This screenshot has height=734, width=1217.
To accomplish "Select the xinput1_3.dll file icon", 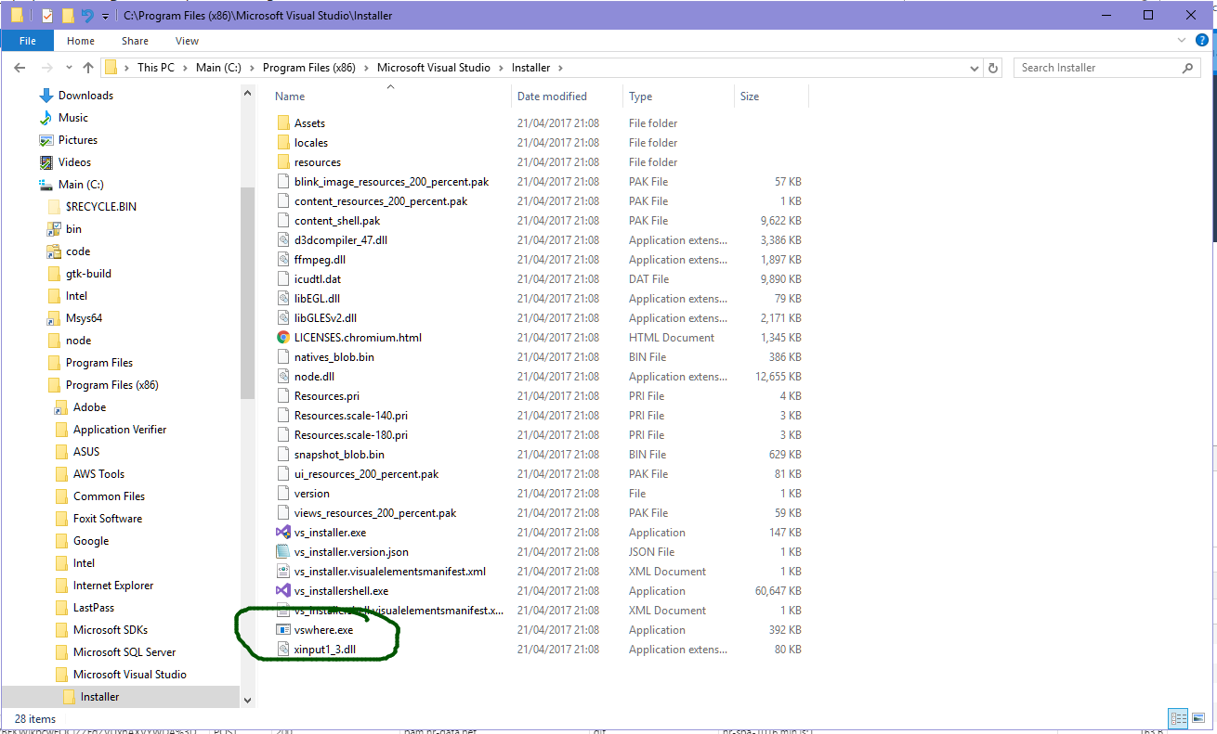I will [x=283, y=650].
